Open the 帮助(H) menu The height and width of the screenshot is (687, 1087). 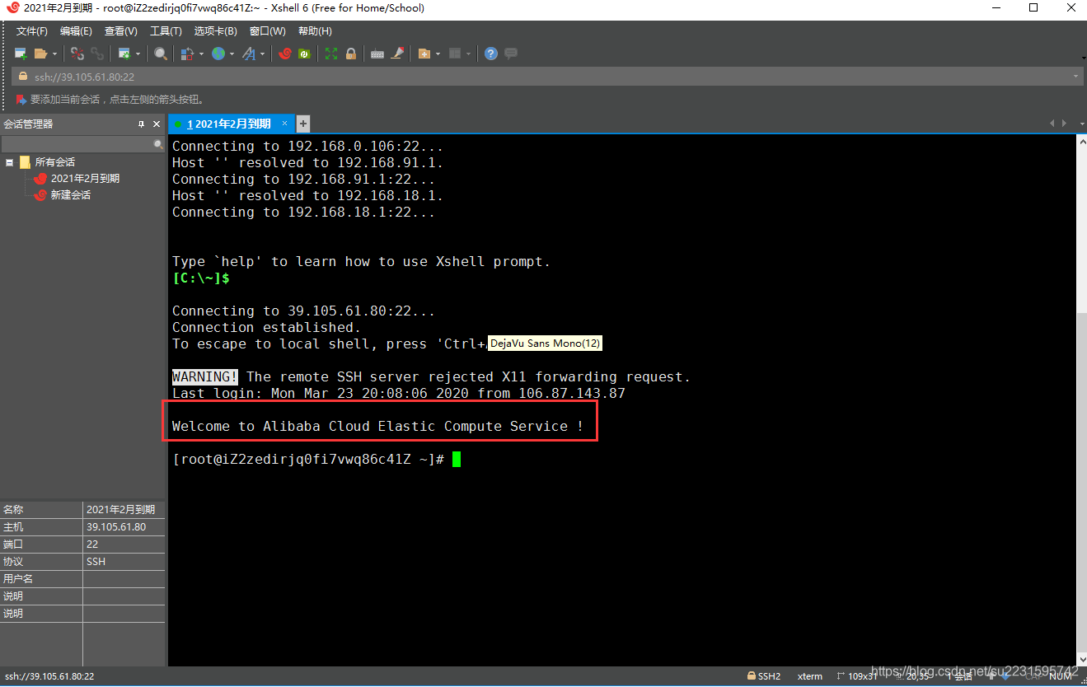pyautogui.click(x=315, y=31)
